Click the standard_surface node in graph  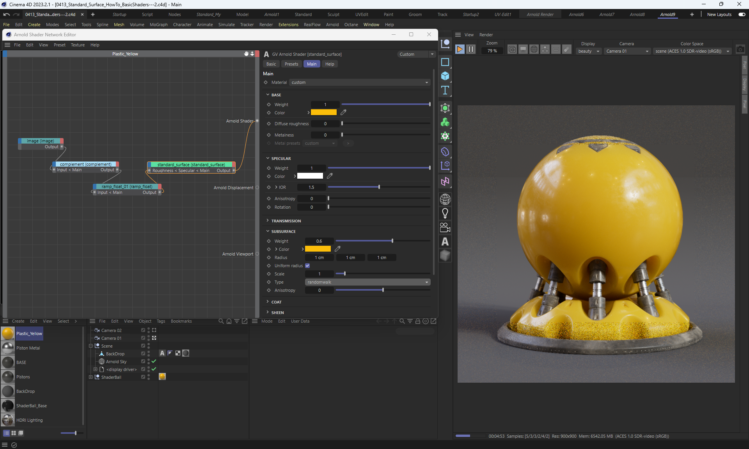click(191, 165)
